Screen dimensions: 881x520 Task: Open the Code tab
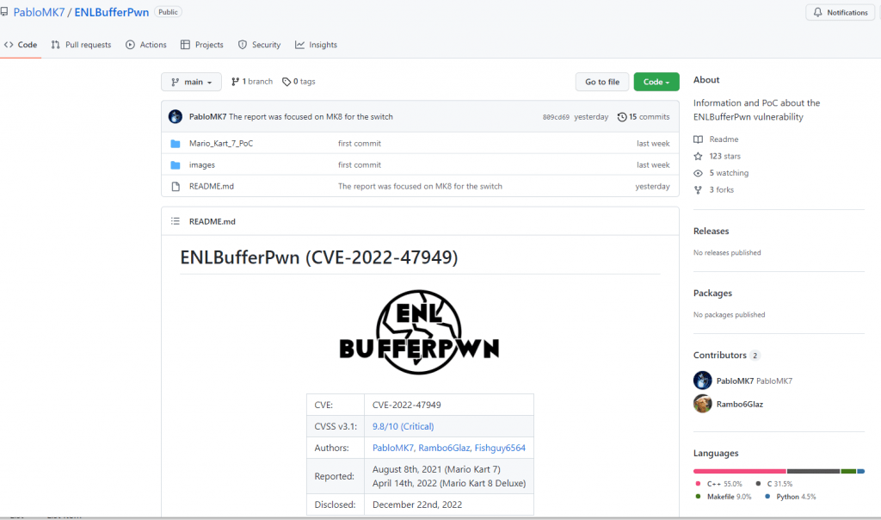pyautogui.click(x=21, y=45)
